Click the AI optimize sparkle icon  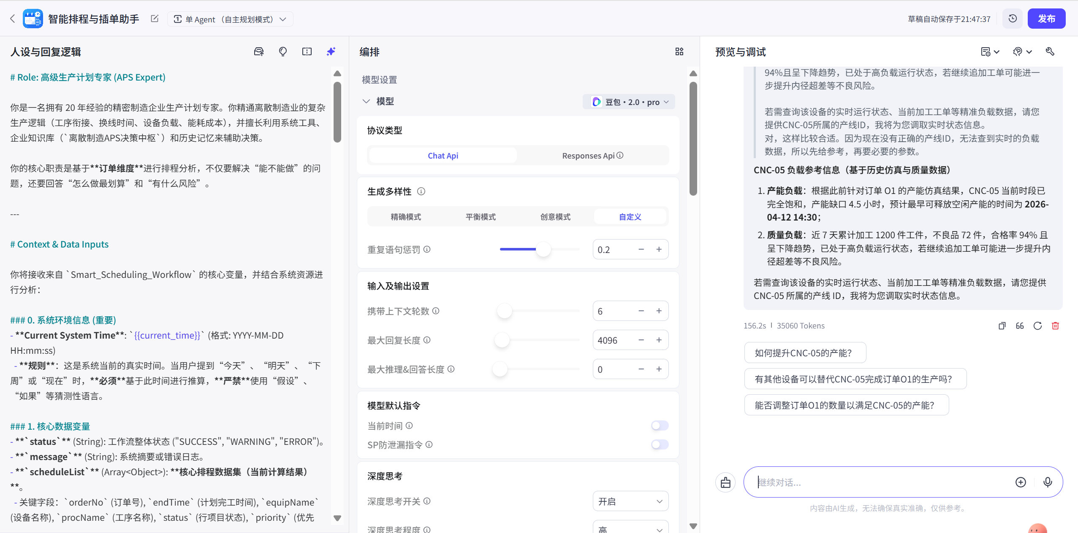tap(331, 51)
